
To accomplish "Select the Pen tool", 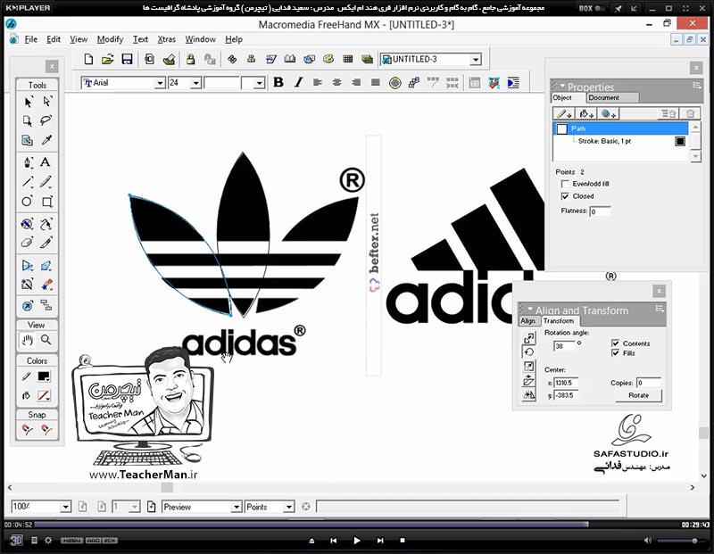I will click(28, 162).
